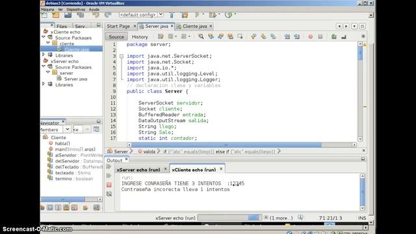The width and height of the screenshot is (416, 234).
Task: Click the Undo toolbar icon
Action: click(96, 15)
